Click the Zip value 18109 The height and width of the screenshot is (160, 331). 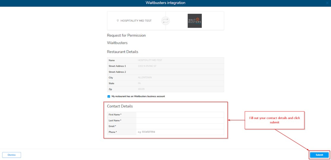coord(141,89)
